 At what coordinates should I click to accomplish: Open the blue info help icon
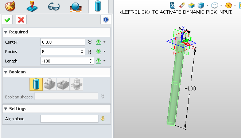coord(106,20)
